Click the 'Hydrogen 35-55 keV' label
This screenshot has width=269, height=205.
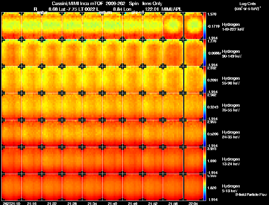(x=231, y=108)
